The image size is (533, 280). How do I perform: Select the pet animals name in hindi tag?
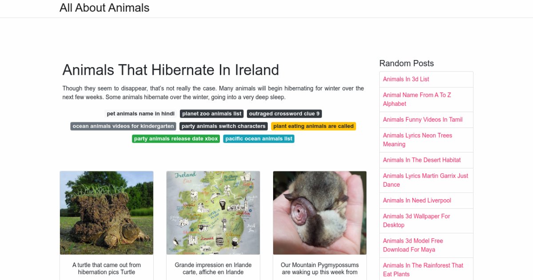pos(141,114)
